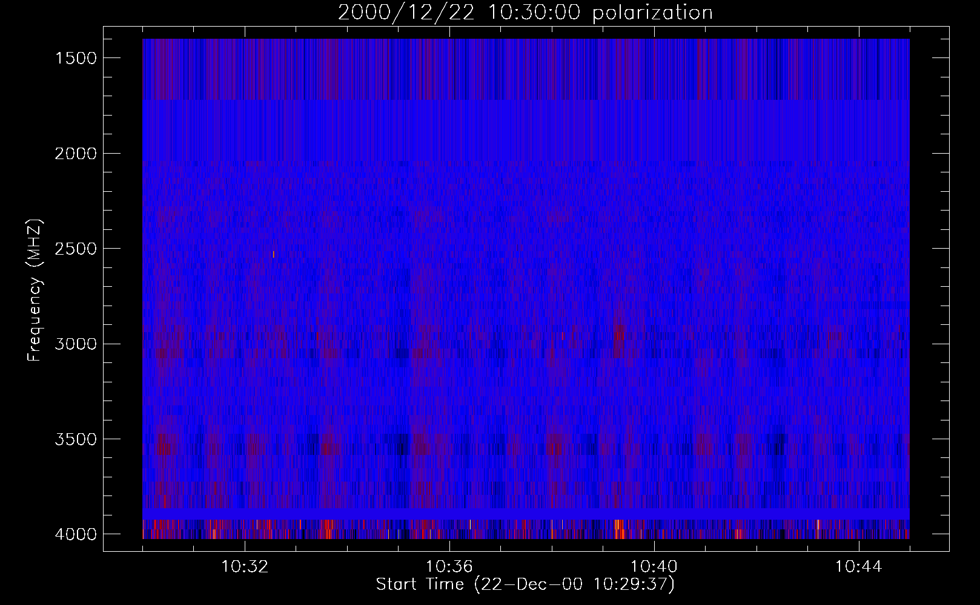Click the 3500 frequency tick label
Viewport: 980px width, 605px height.
76,439
